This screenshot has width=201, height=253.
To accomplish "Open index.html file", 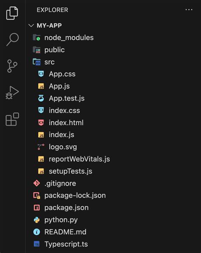I will click(66, 122).
